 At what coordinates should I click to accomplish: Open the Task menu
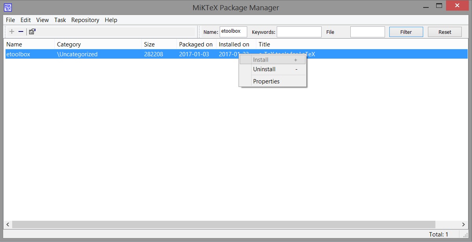(60, 20)
